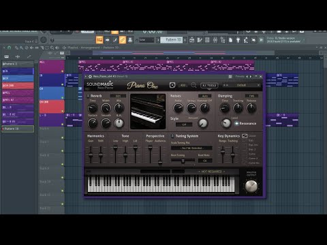
Task: Click the piano image thumbnail in Piano One
Action: coord(148,112)
